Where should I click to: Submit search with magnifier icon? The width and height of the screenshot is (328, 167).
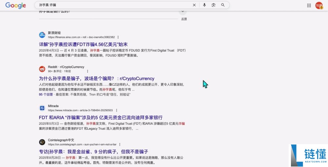(x=223, y=5)
